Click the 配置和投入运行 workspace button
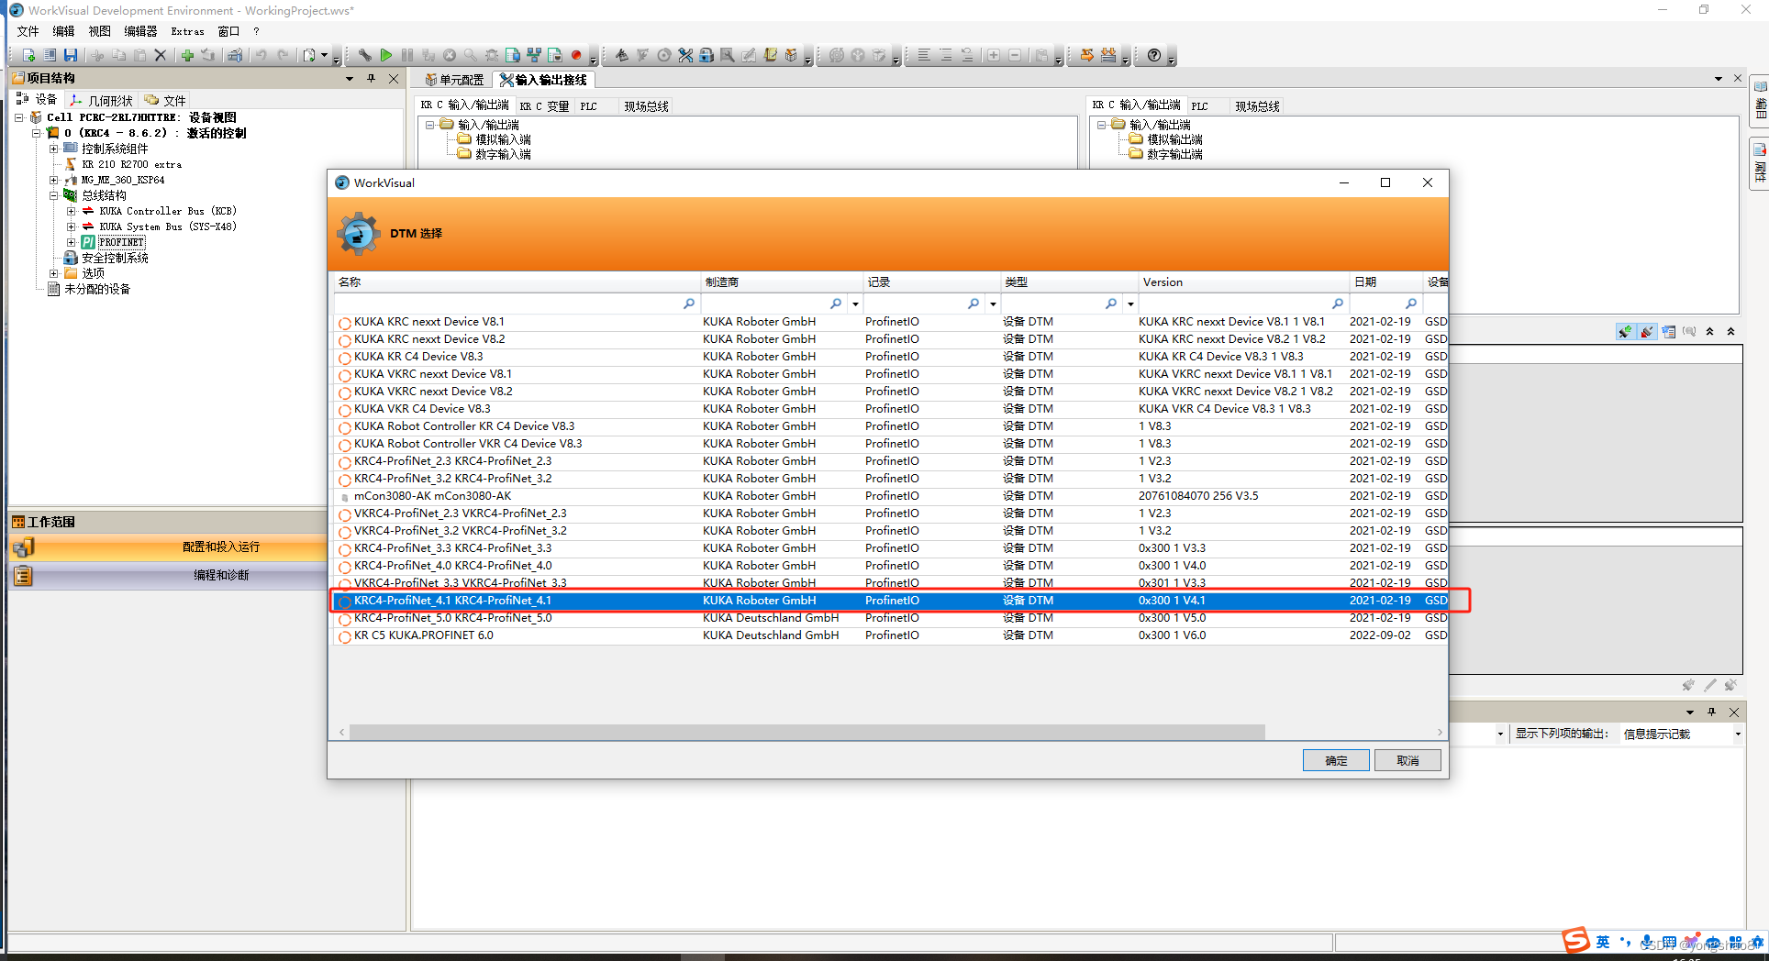This screenshot has width=1769, height=961. (x=169, y=547)
